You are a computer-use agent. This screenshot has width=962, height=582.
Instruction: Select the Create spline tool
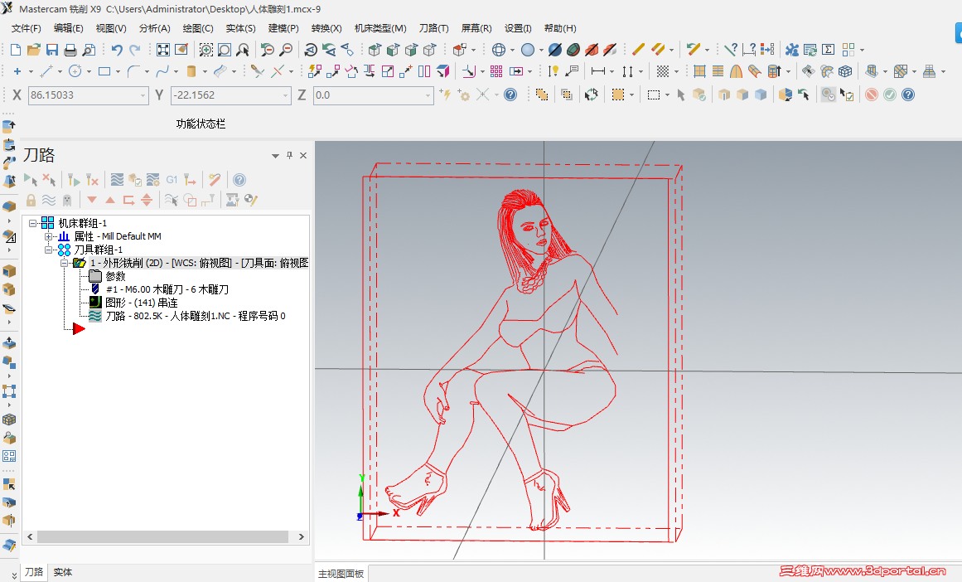[x=162, y=72]
